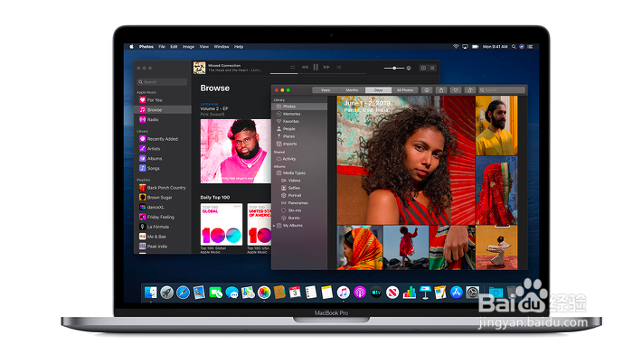Screen dimensions: 623x344
Task: Skip to next track in Music
Action: [x=326, y=67]
